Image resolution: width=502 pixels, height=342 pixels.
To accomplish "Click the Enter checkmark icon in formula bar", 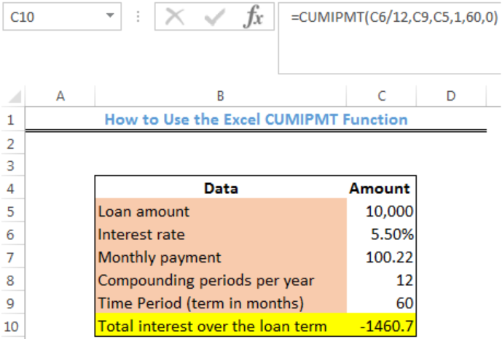I will coord(214,17).
